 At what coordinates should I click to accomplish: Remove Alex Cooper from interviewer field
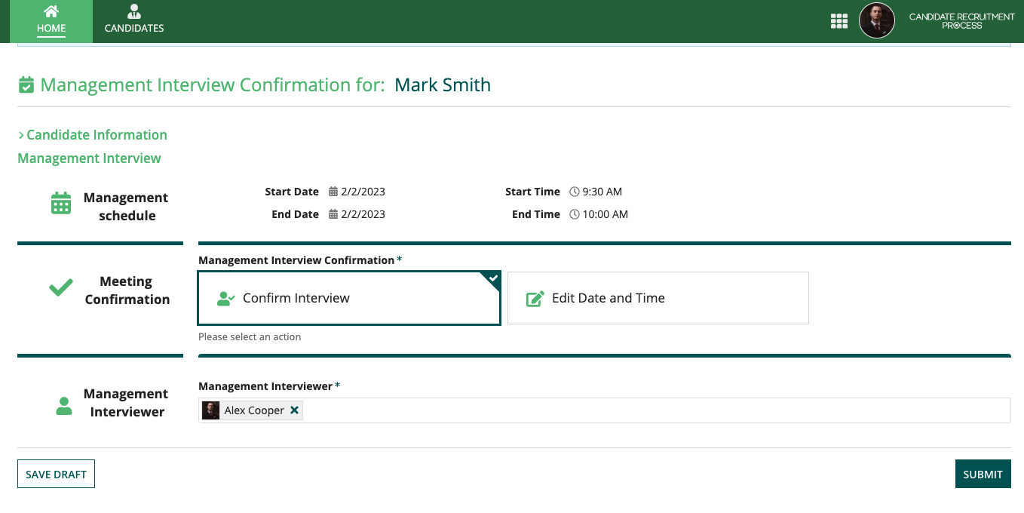coord(295,410)
